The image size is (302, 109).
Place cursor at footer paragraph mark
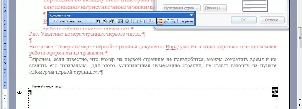[30, 93]
